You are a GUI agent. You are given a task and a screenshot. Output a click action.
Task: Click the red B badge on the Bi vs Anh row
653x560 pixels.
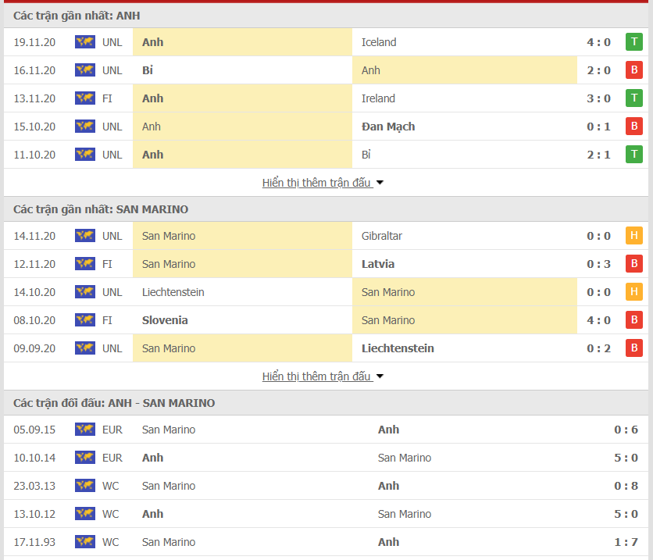pyautogui.click(x=633, y=70)
